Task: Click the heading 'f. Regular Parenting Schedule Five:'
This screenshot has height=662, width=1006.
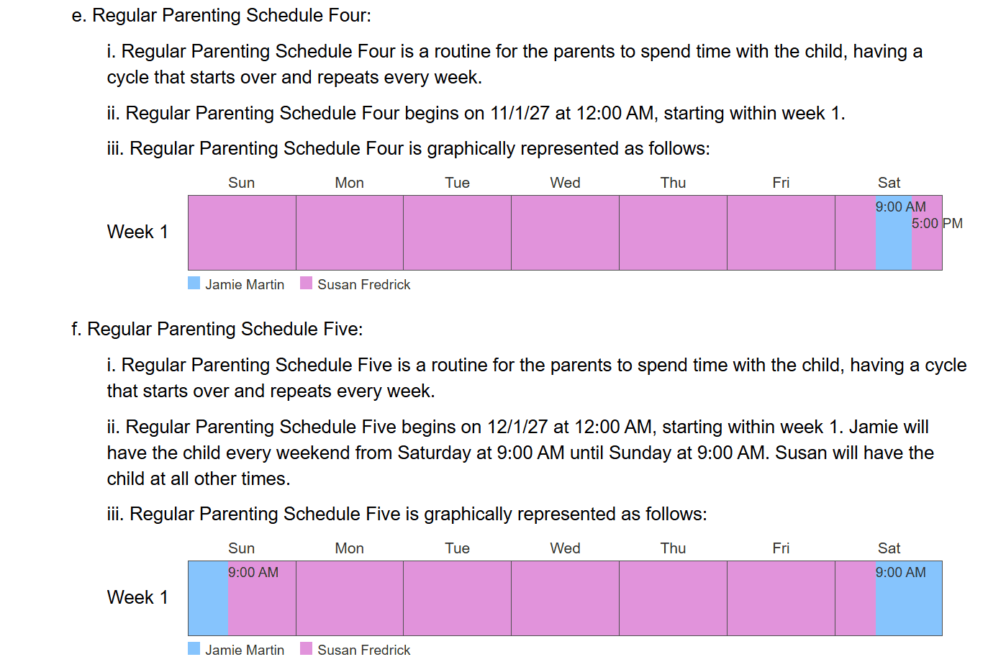Action: click(217, 329)
